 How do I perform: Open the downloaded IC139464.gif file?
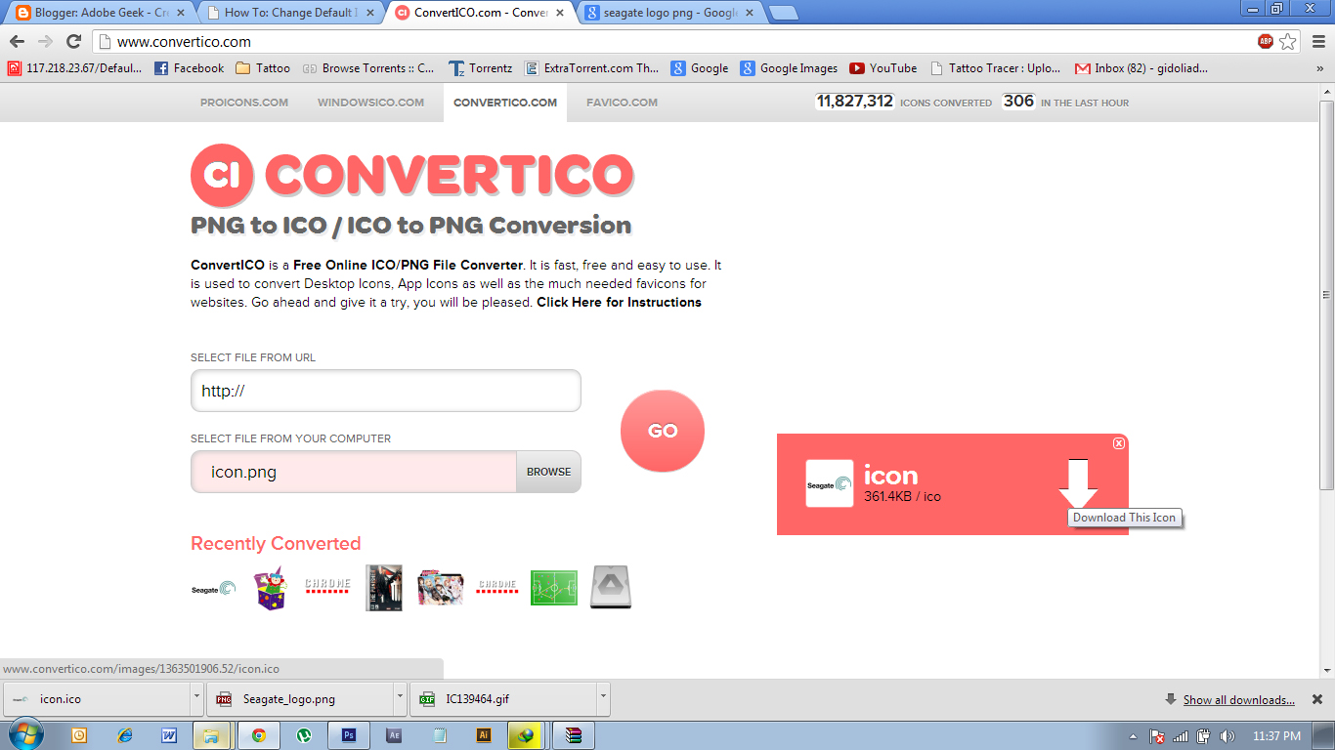[x=504, y=699]
